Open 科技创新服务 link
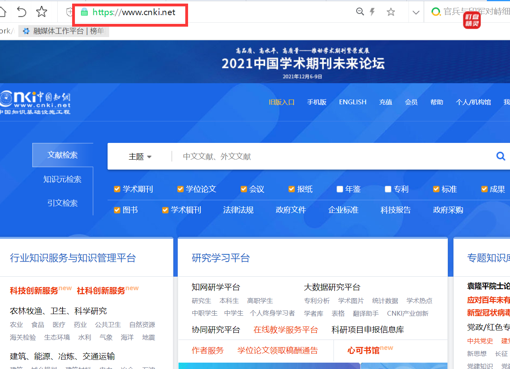 click(x=34, y=291)
